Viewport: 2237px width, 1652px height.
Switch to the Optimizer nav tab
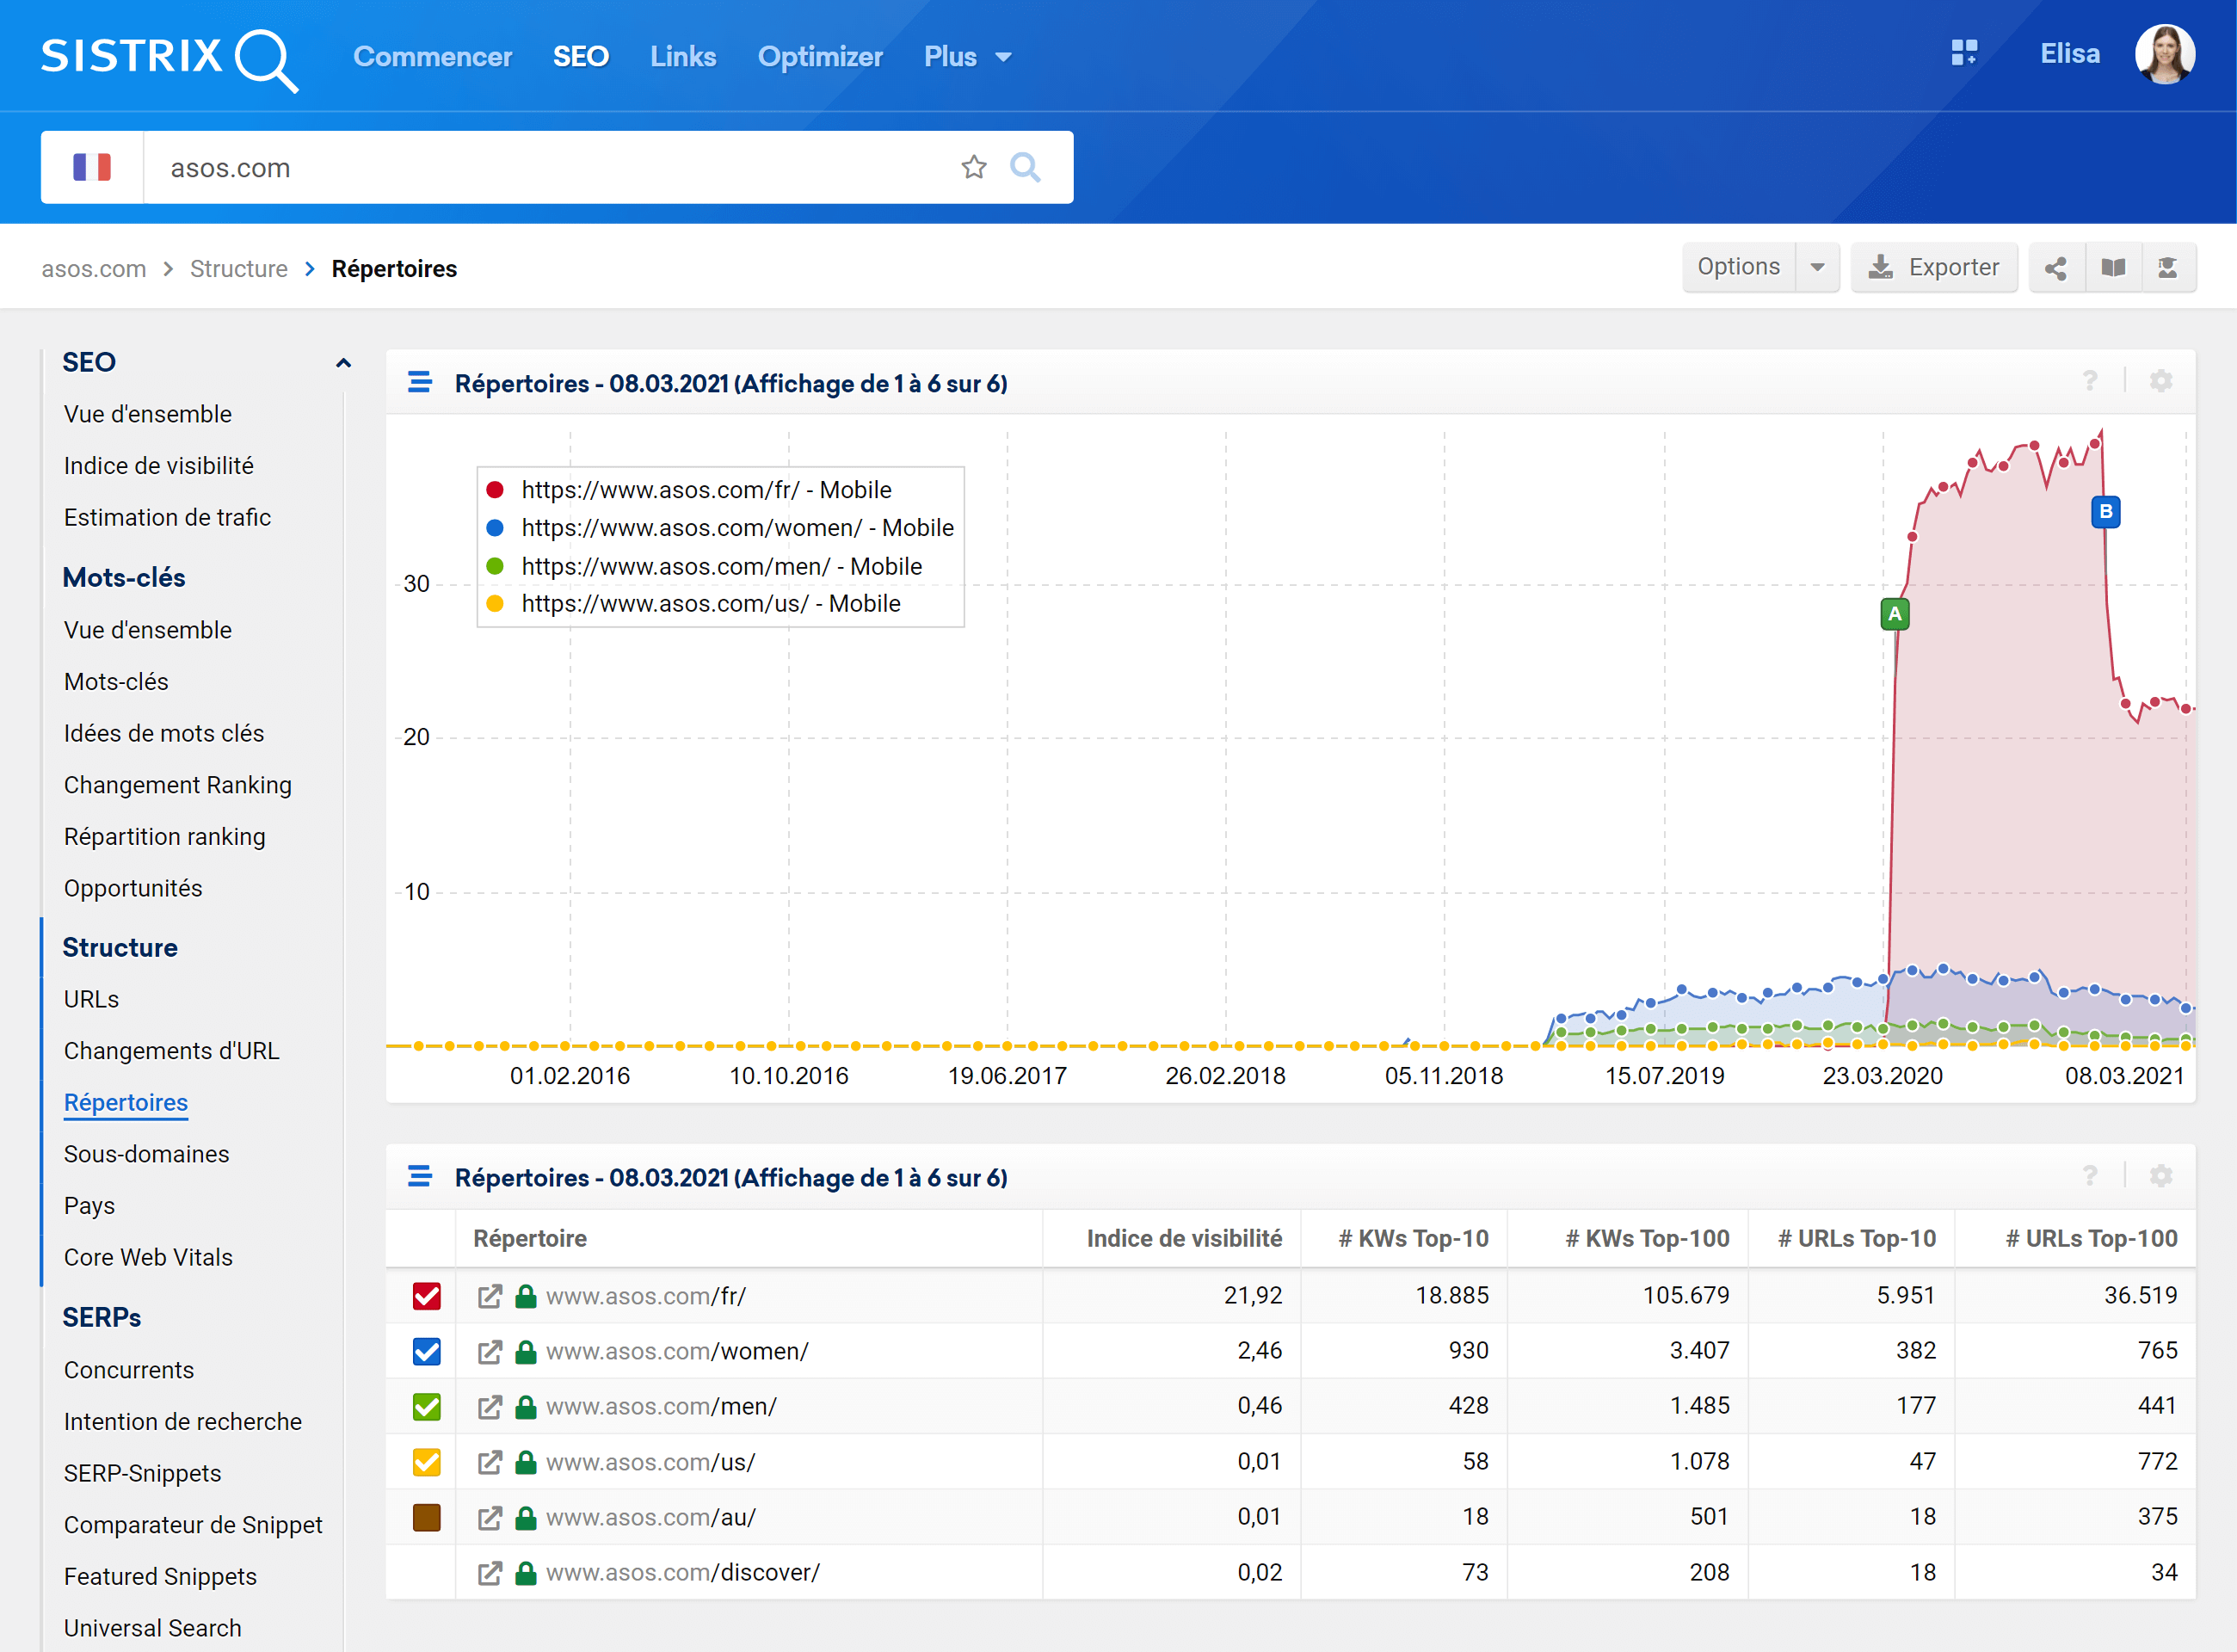click(x=820, y=57)
